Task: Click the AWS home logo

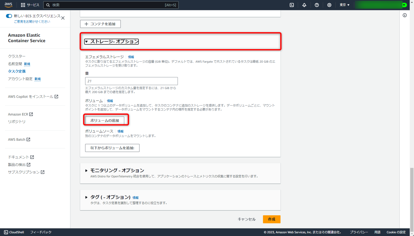Action: [8, 5]
